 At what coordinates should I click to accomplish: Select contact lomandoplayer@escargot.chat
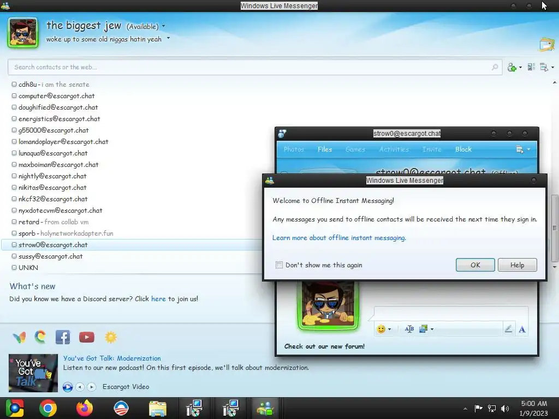[x=60, y=141]
